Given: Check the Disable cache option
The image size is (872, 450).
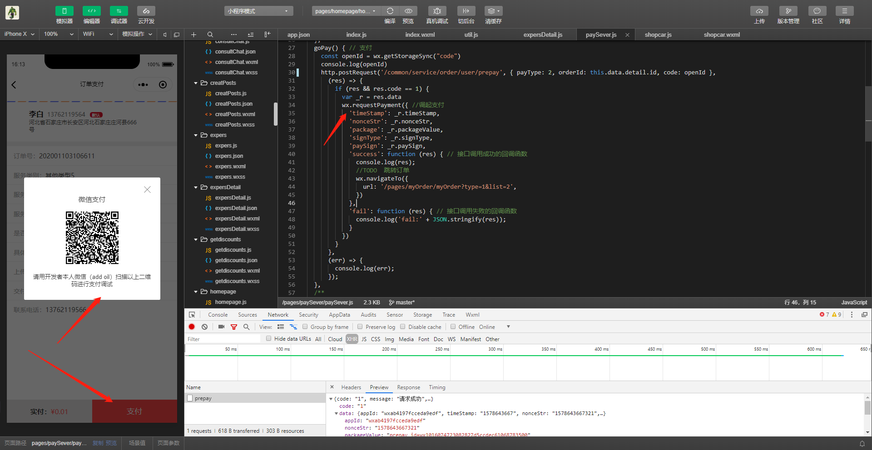Looking at the screenshot, I should coord(403,327).
